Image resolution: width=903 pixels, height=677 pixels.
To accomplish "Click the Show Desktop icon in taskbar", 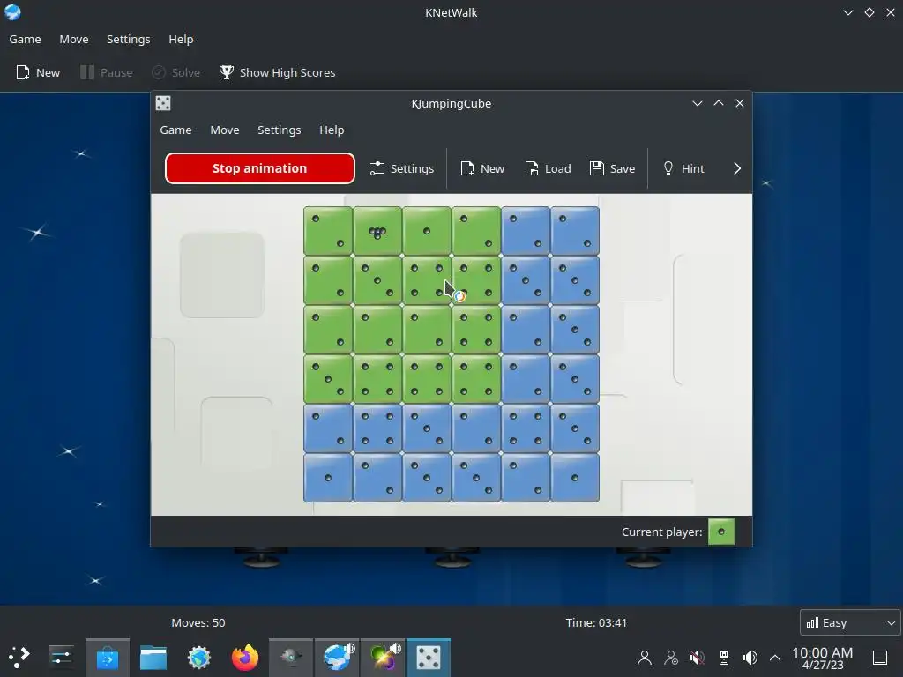I will (880, 658).
